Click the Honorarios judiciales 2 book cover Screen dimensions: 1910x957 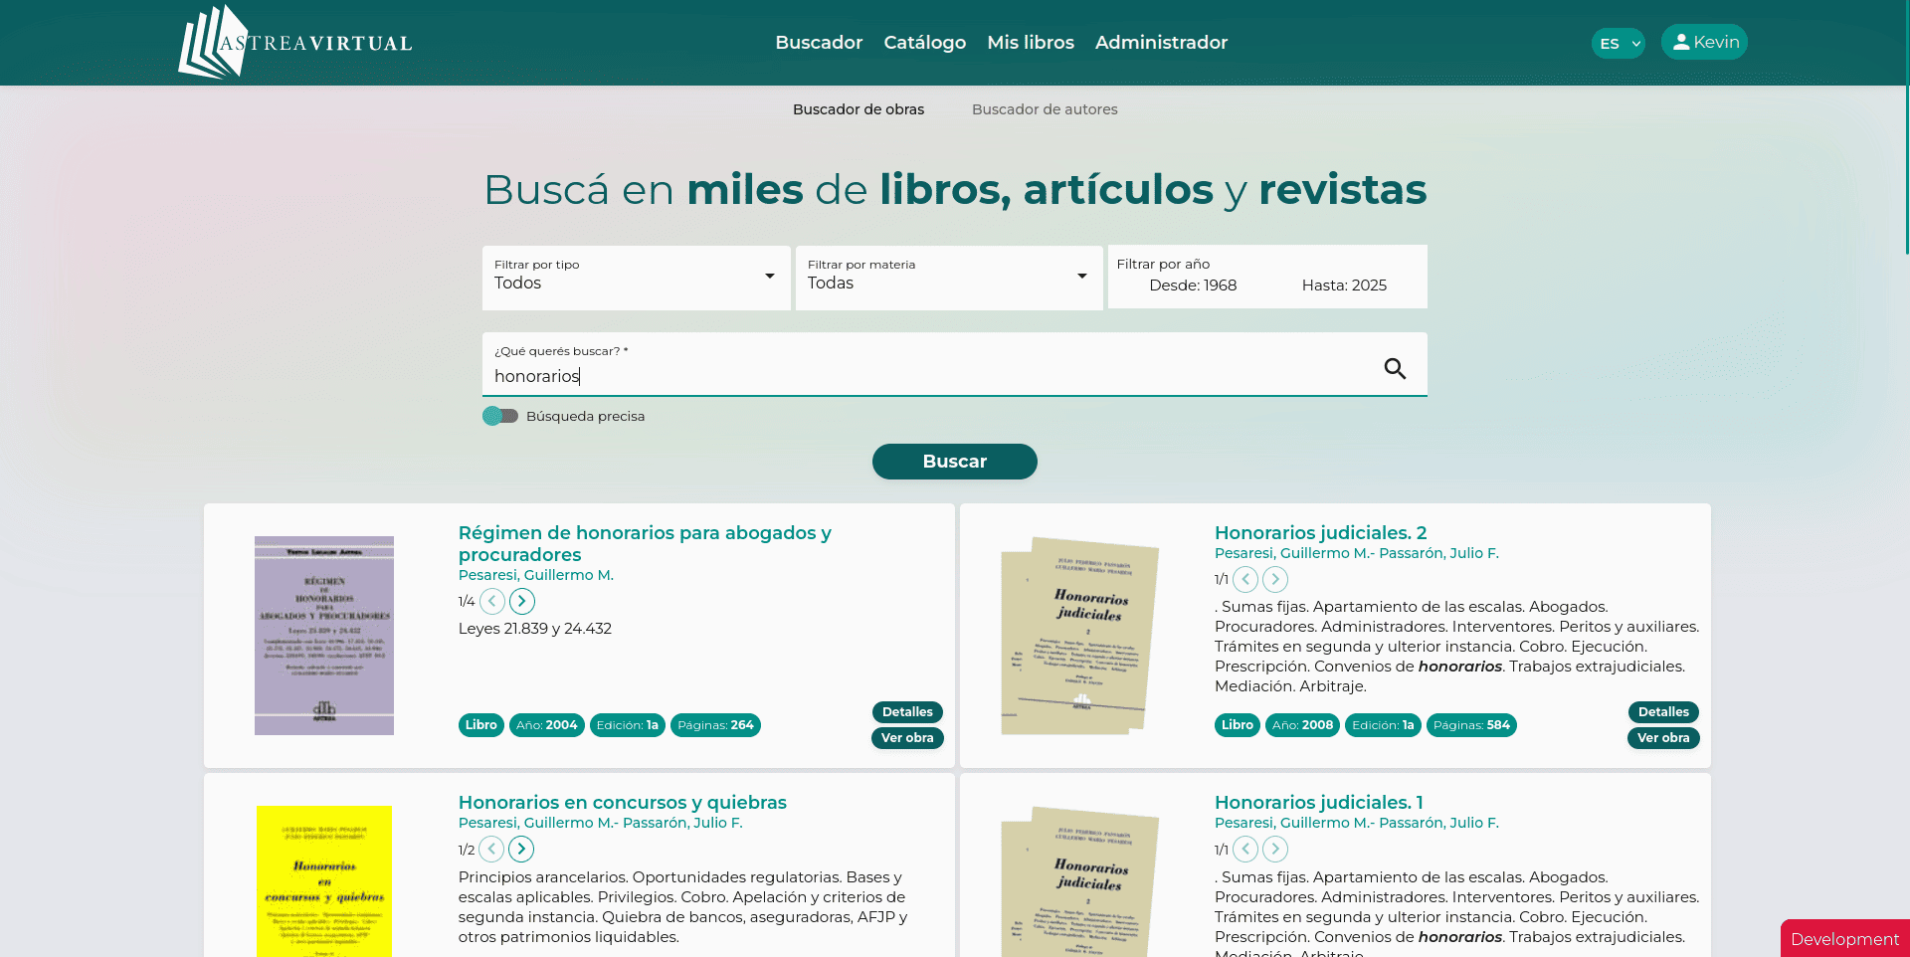(x=1080, y=637)
